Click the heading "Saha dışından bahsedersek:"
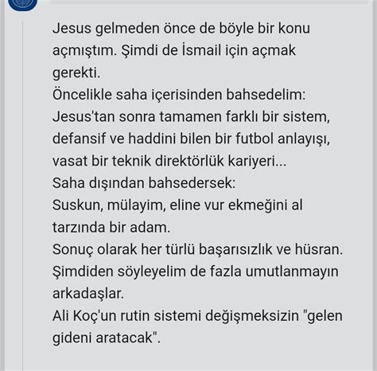377x371 pixels. coord(144,183)
